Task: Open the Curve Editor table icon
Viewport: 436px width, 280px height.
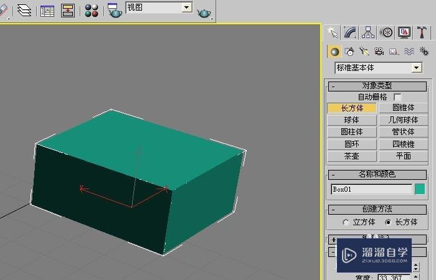Action: [x=47, y=11]
